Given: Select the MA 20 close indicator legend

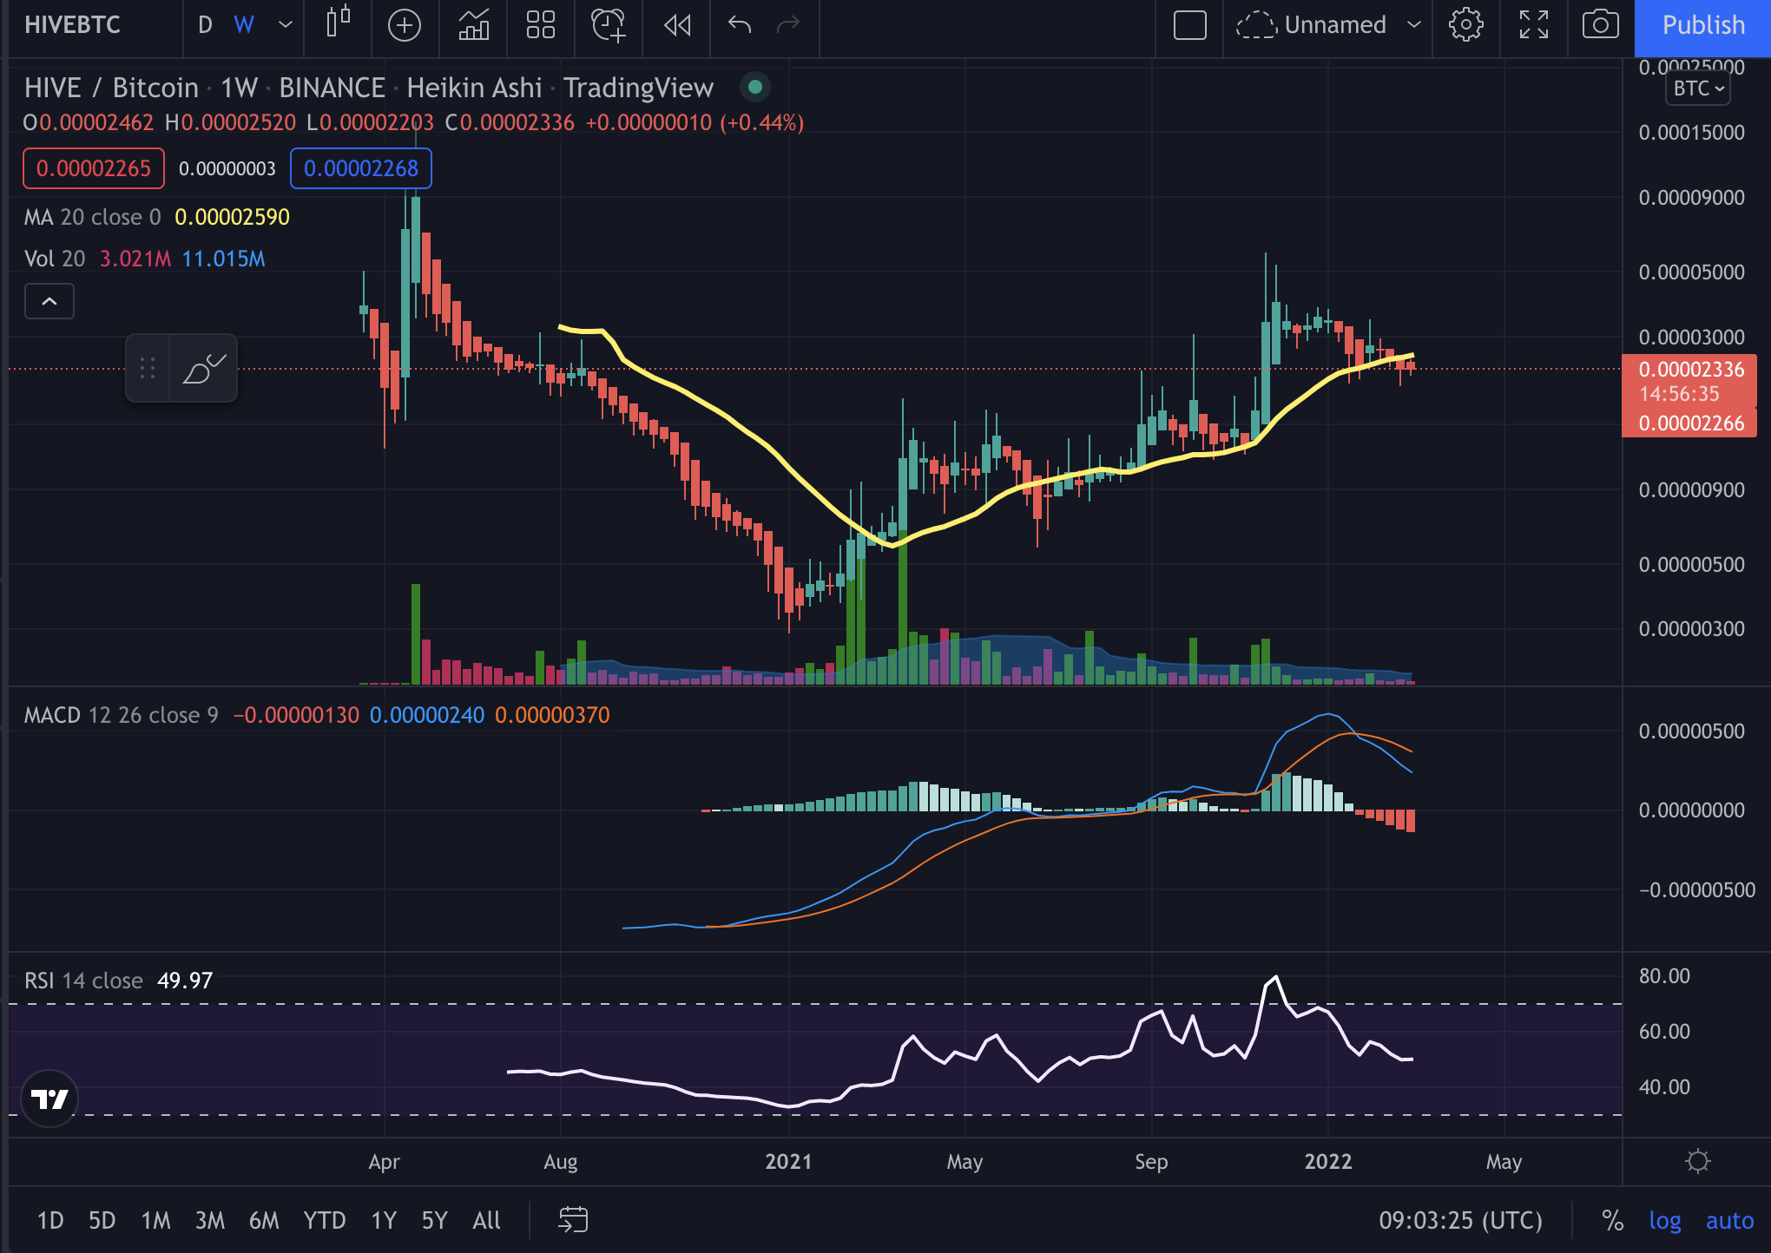Looking at the screenshot, I should coord(92,217).
